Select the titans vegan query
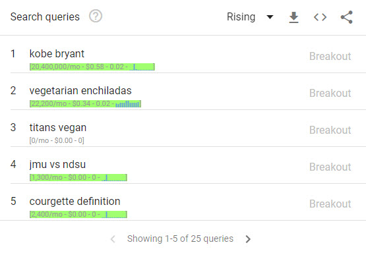Image resolution: width=366 pixels, height=253 pixels. tap(58, 128)
